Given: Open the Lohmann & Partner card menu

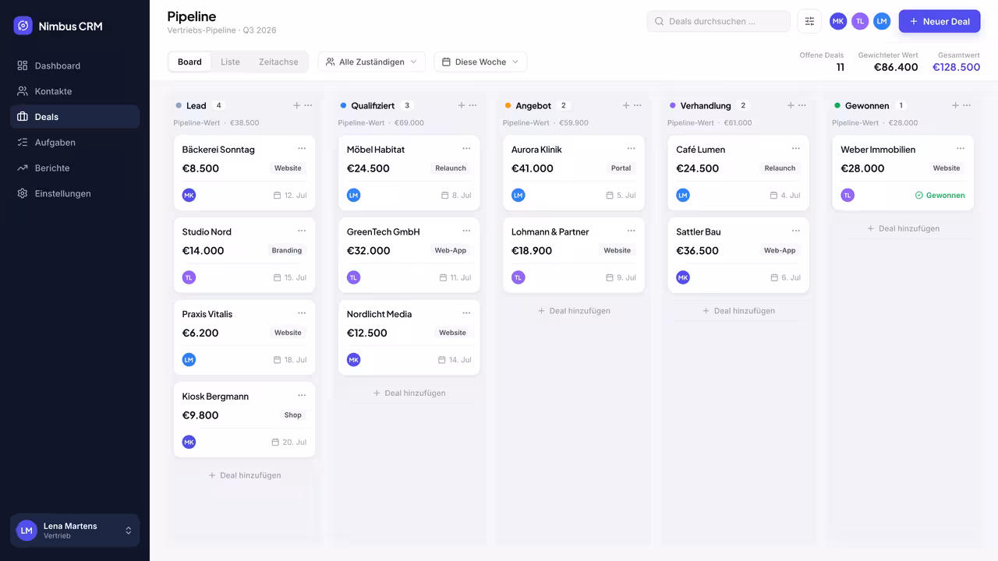Looking at the screenshot, I should [x=632, y=231].
